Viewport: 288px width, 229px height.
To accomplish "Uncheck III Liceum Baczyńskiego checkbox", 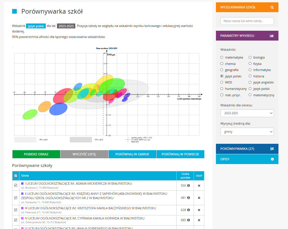I will click(16, 210).
